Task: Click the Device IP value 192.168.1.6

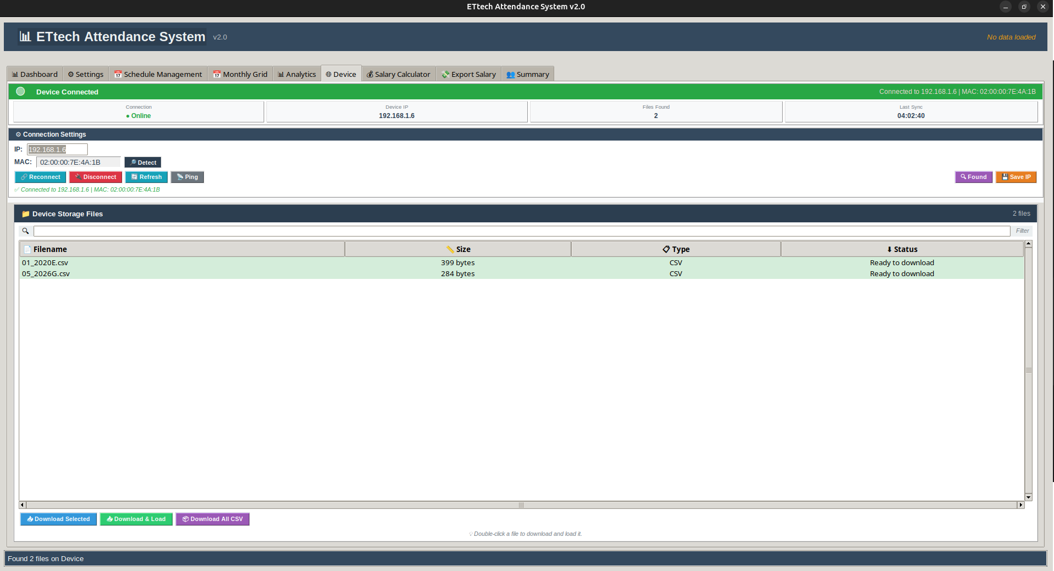Action: click(x=397, y=116)
